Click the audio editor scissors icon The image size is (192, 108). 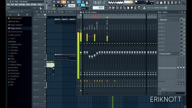coord(169,2)
